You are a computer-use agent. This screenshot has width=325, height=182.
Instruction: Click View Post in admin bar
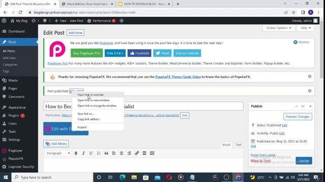point(77,21)
